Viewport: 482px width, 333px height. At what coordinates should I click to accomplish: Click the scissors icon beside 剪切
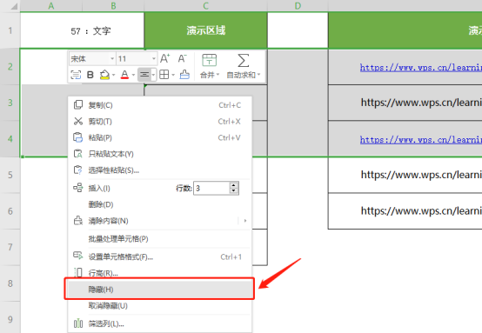[78, 121]
